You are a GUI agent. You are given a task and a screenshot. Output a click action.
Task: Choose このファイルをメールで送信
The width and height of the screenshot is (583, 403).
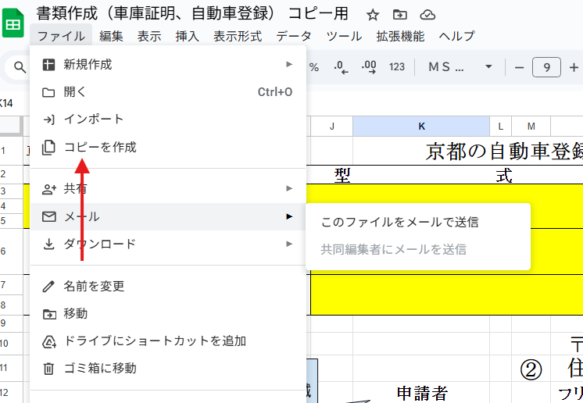(x=400, y=223)
